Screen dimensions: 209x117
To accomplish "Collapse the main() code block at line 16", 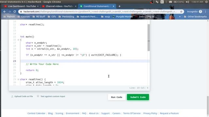I will [x=18, y=40].
